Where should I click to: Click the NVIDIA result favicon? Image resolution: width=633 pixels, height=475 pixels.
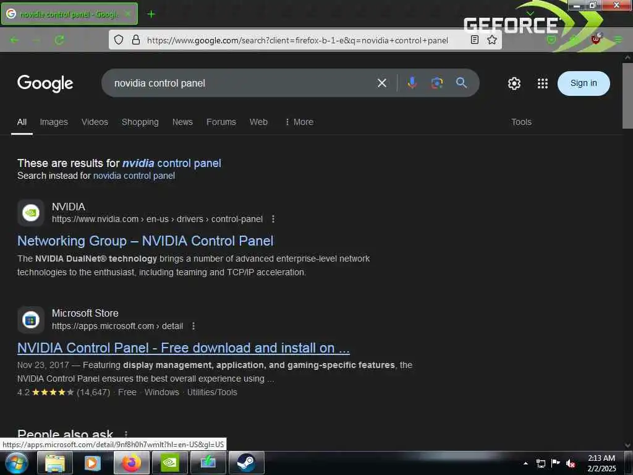point(31,213)
